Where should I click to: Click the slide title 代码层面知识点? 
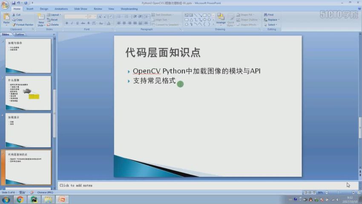(x=163, y=52)
